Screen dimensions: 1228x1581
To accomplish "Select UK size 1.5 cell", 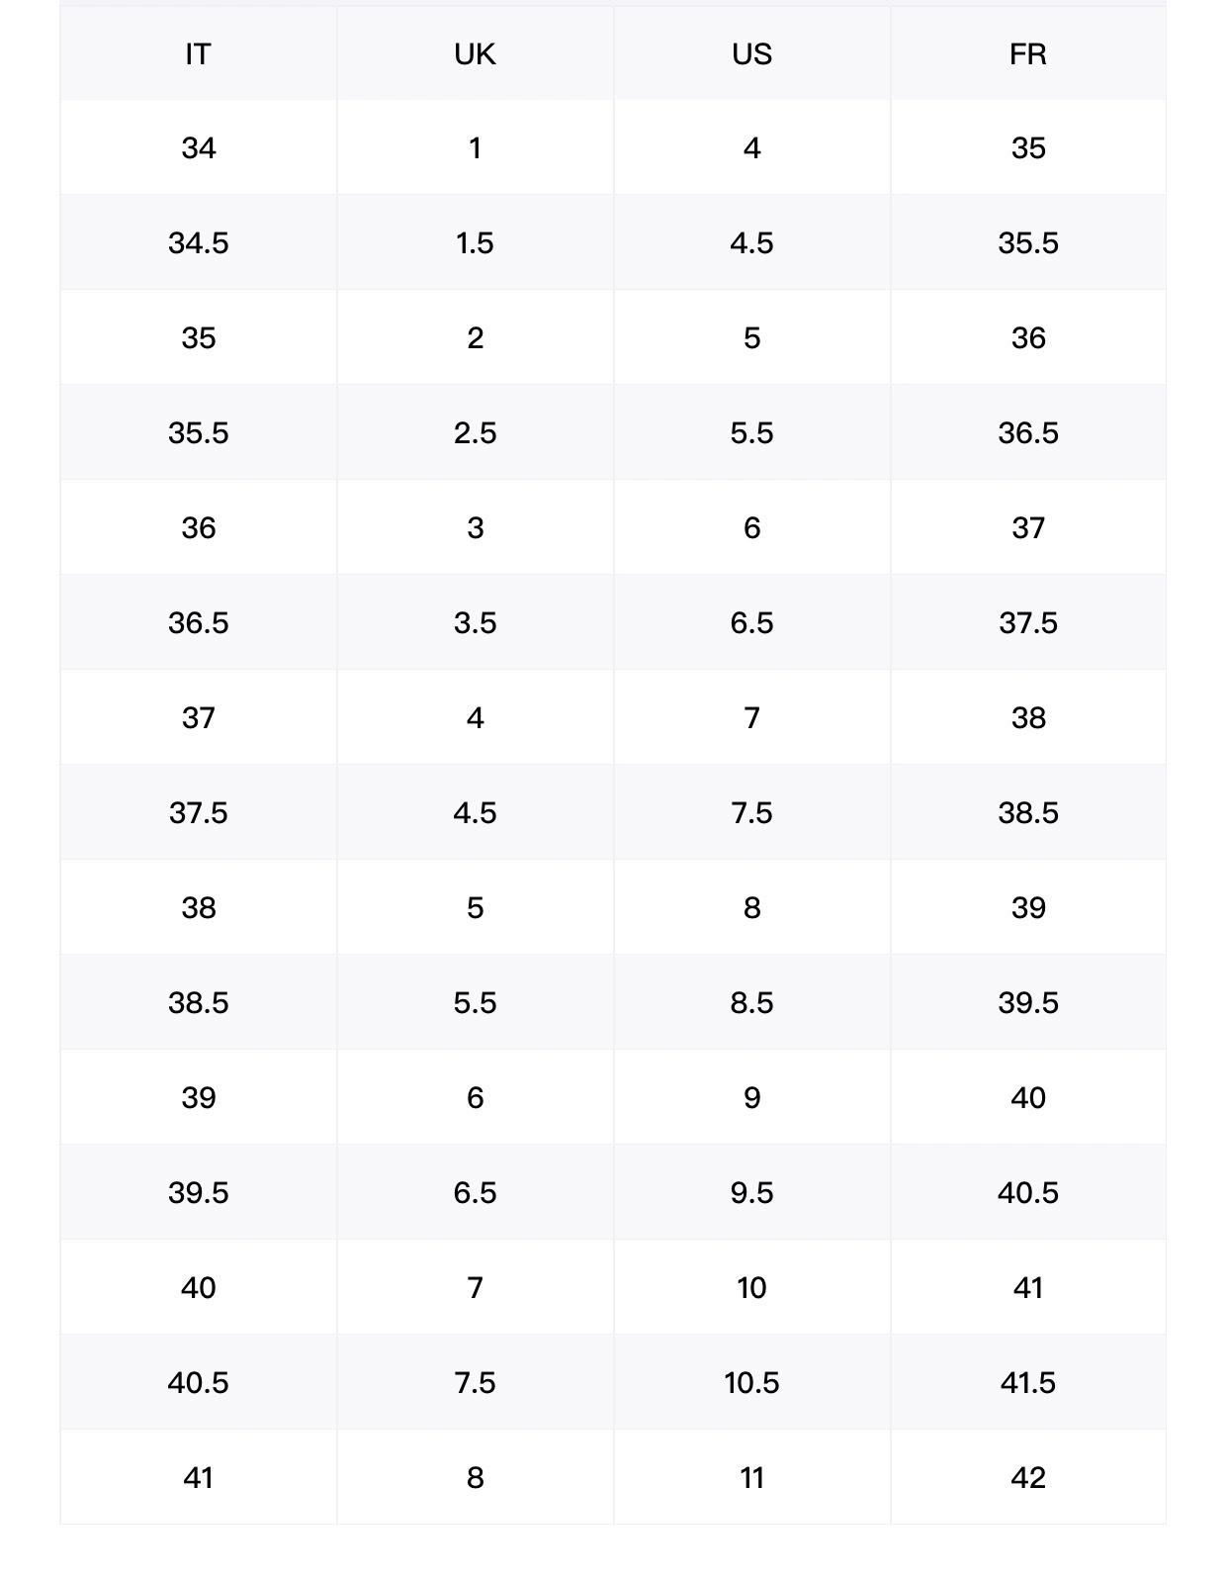I will tap(475, 243).
